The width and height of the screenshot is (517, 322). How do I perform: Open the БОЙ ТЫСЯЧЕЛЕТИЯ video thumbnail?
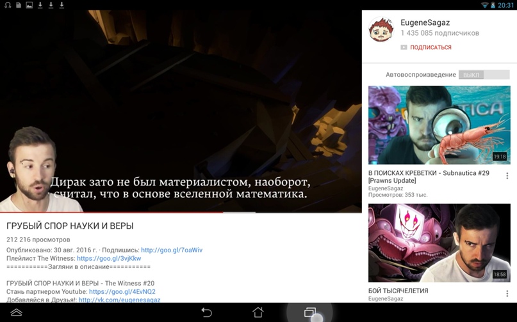[x=439, y=243]
